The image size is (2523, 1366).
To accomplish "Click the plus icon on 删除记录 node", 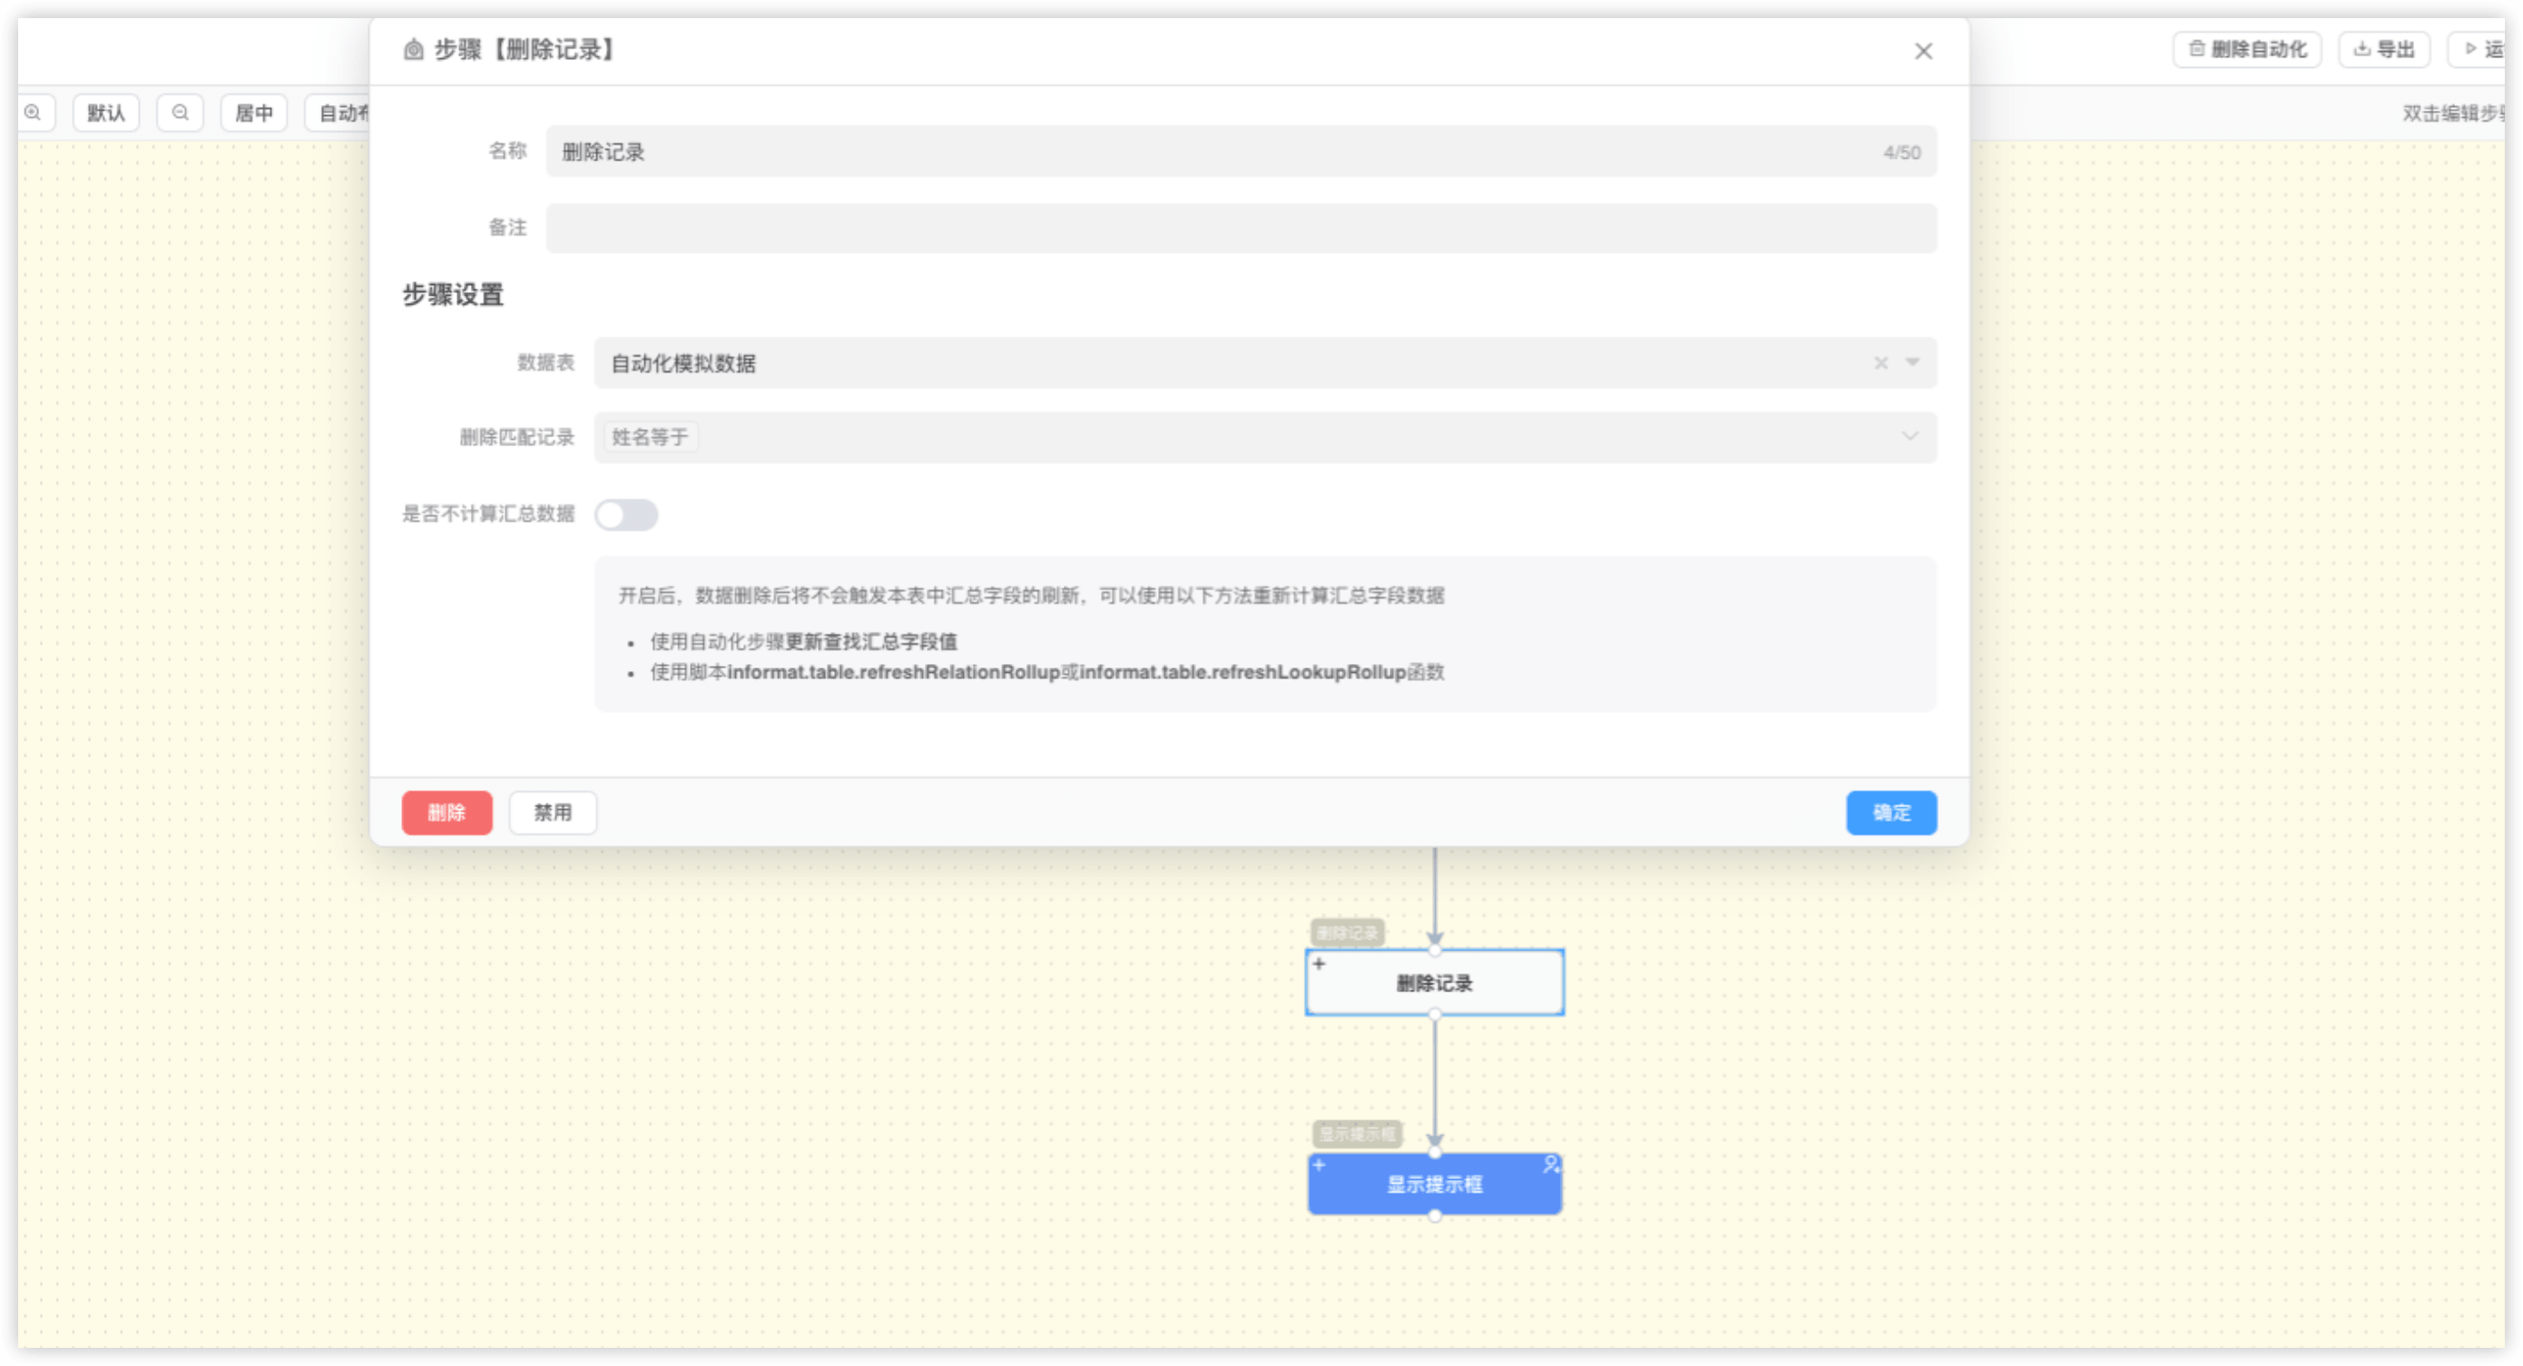I will tap(1320, 963).
